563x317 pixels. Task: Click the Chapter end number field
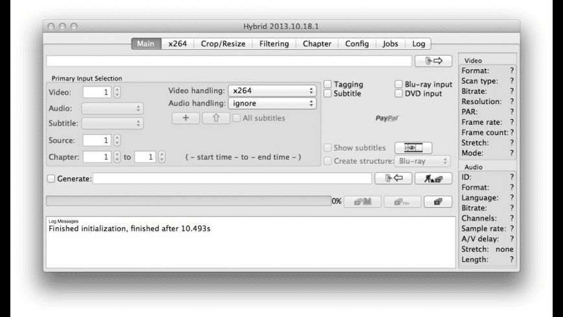tap(145, 157)
